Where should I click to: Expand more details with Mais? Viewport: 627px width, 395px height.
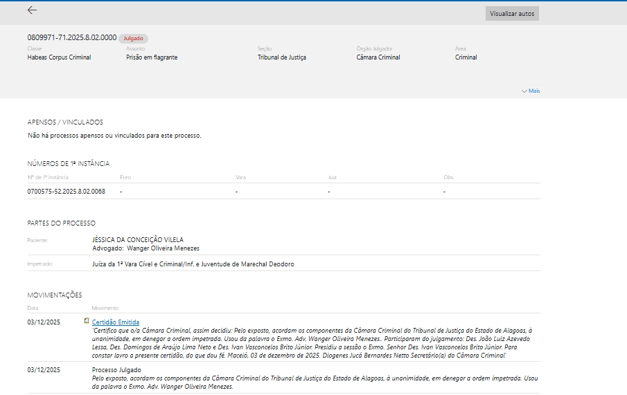coord(533,91)
